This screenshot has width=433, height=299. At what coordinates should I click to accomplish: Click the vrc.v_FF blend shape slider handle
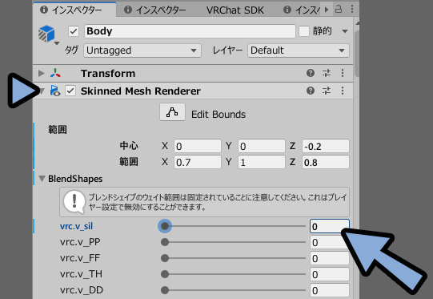pos(165,258)
